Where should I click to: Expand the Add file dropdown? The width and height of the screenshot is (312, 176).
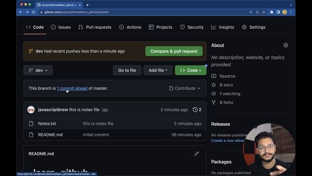point(158,70)
